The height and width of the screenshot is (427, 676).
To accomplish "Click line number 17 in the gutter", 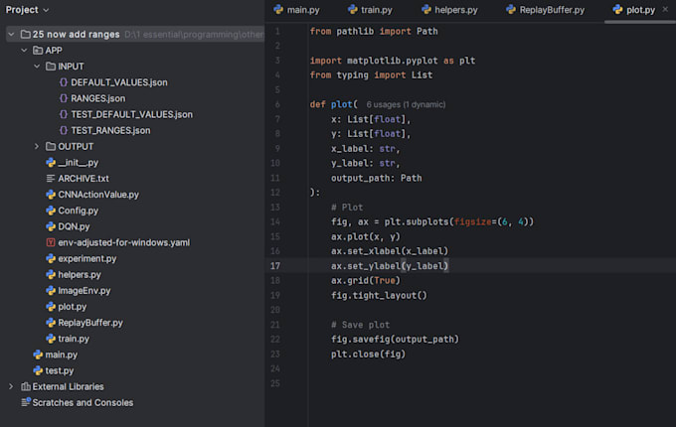I will click(275, 265).
